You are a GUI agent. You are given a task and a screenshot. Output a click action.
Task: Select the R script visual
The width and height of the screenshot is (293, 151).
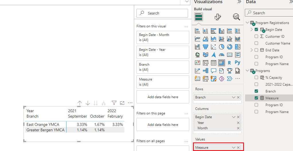click(230, 63)
